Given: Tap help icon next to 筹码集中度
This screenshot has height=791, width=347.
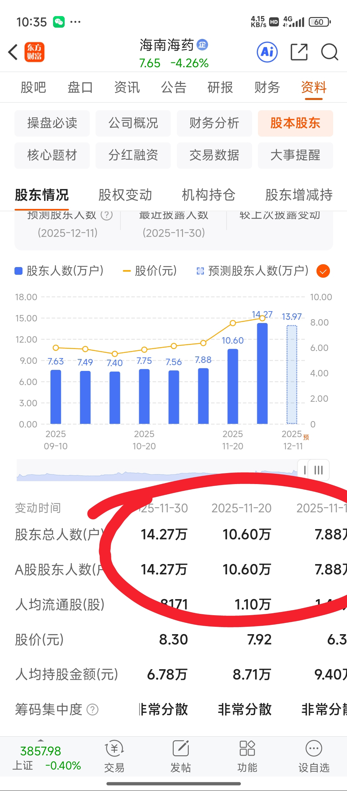Looking at the screenshot, I should [93, 709].
